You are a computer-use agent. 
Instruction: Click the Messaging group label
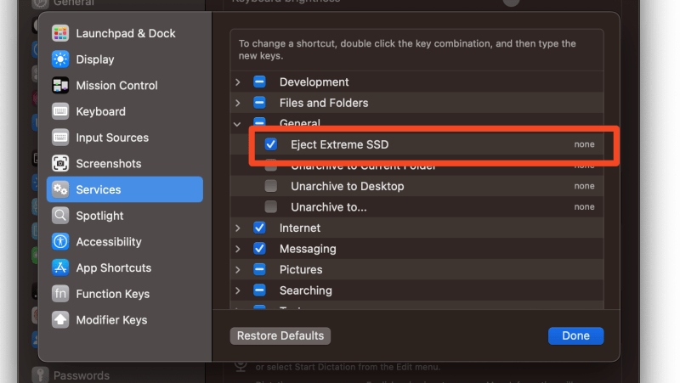click(308, 249)
